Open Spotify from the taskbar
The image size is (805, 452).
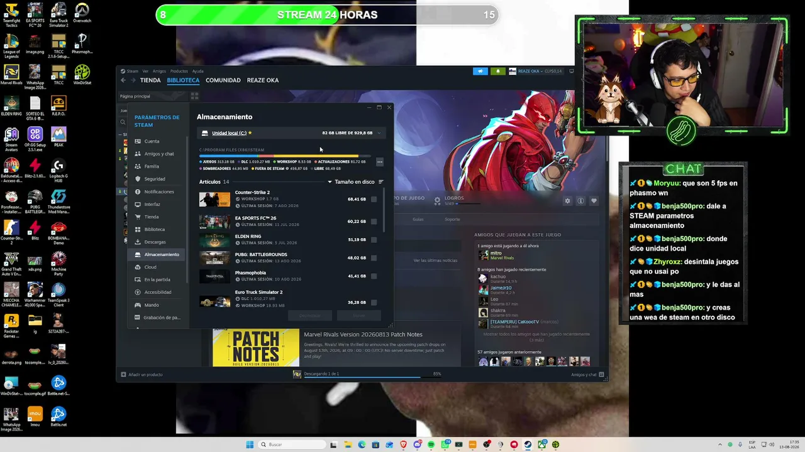[x=431, y=444]
